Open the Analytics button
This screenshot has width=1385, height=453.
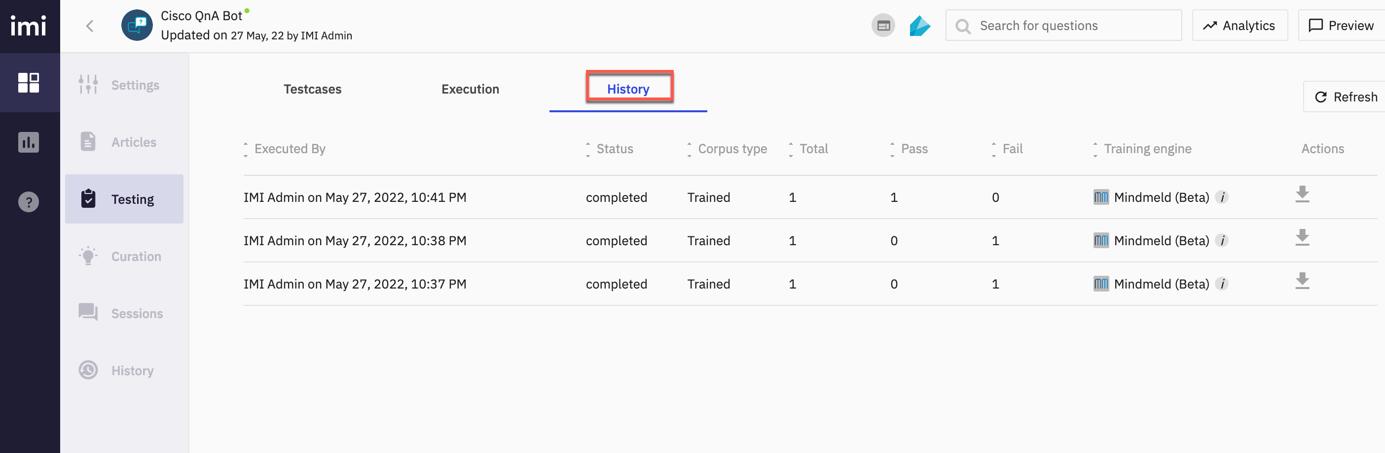coord(1240,25)
